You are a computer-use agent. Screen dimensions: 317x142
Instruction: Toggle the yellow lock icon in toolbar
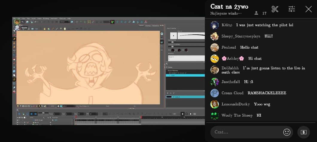coord(44,29)
